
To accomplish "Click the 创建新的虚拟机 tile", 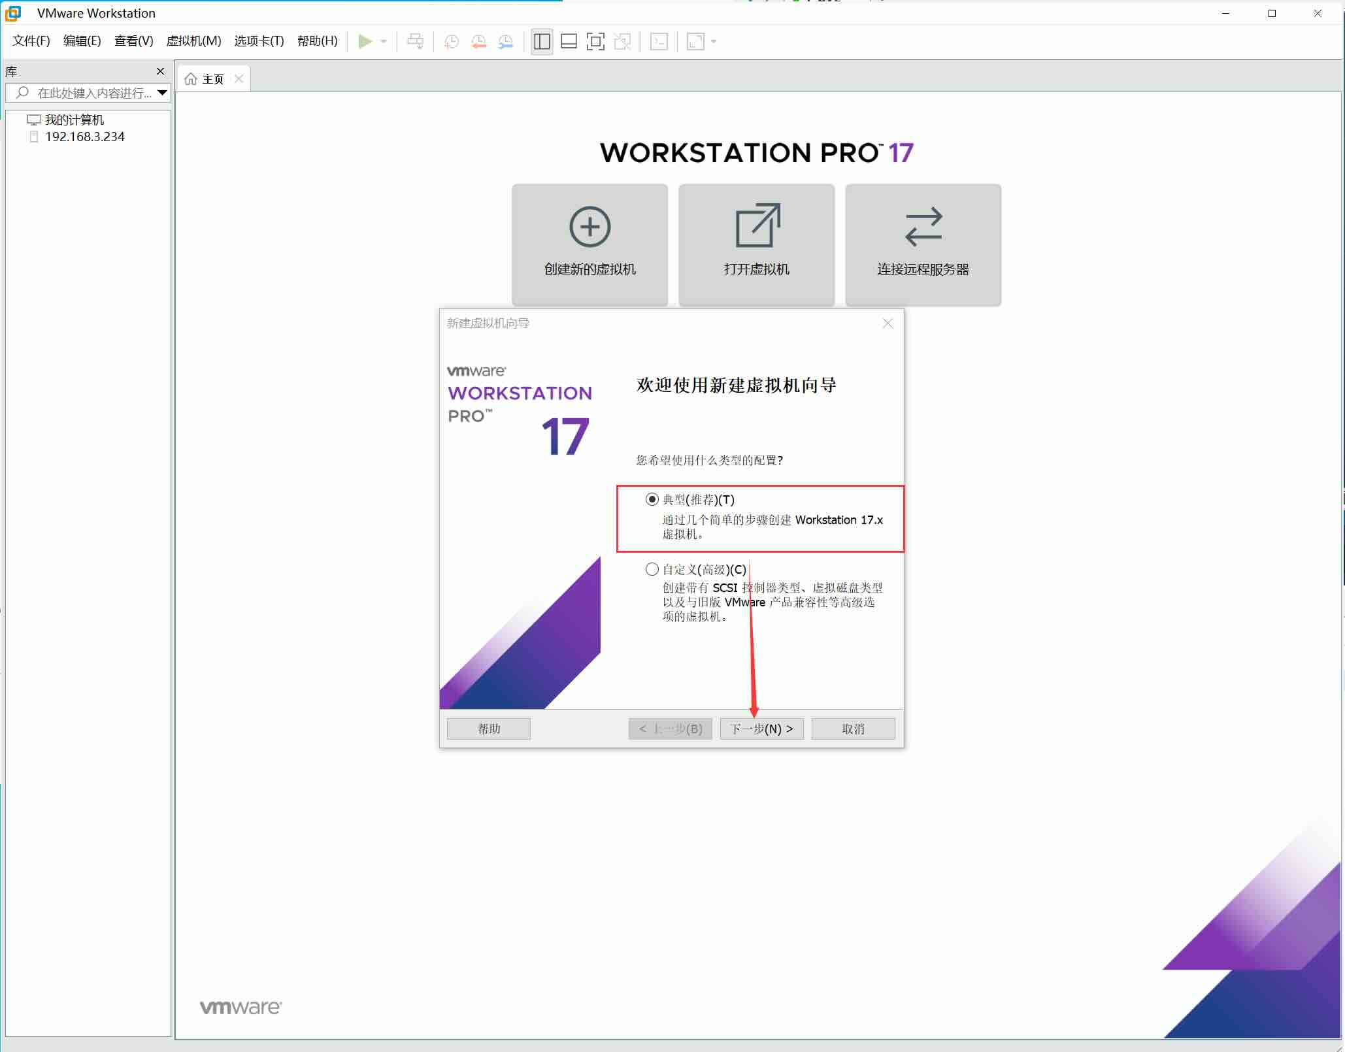I will [590, 244].
